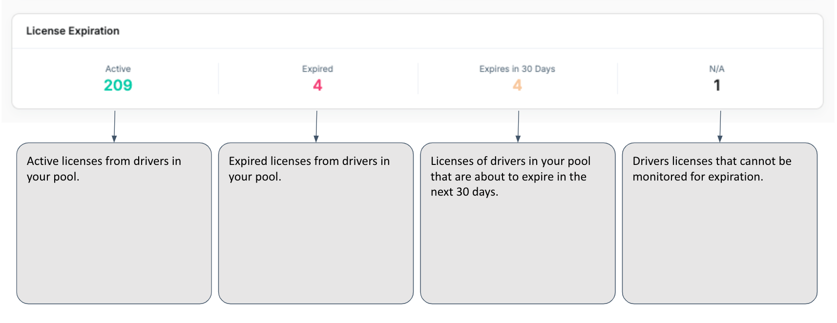Viewport: 837px width, 323px height.
Task: Click the 'cannot be monitored' description box
Action: (719, 223)
